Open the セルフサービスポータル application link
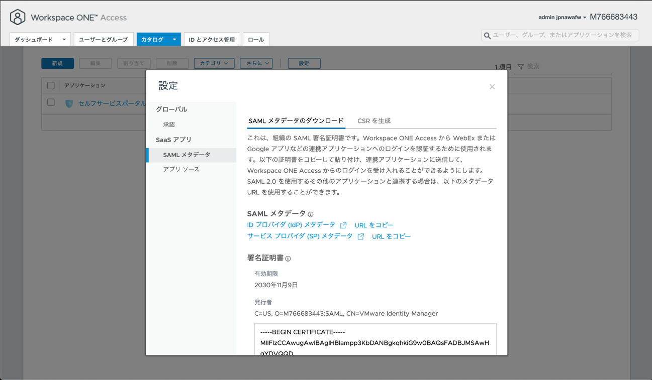Image resolution: width=652 pixels, height=380 pixels. 112,103
